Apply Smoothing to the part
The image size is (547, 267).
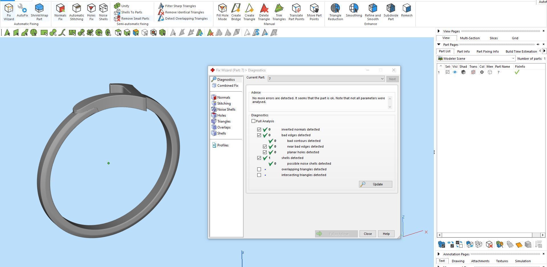pos(354,10)
